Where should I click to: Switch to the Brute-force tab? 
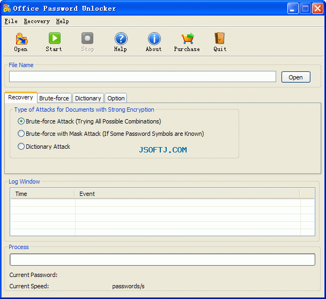54,98
